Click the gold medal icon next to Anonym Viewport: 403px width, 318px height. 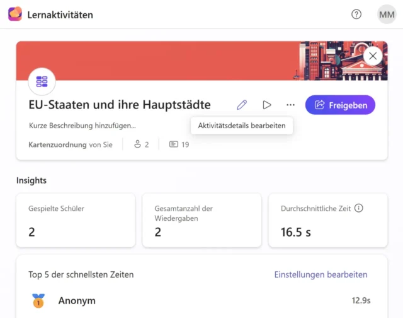pyautogui.click(x=38, y=300)
